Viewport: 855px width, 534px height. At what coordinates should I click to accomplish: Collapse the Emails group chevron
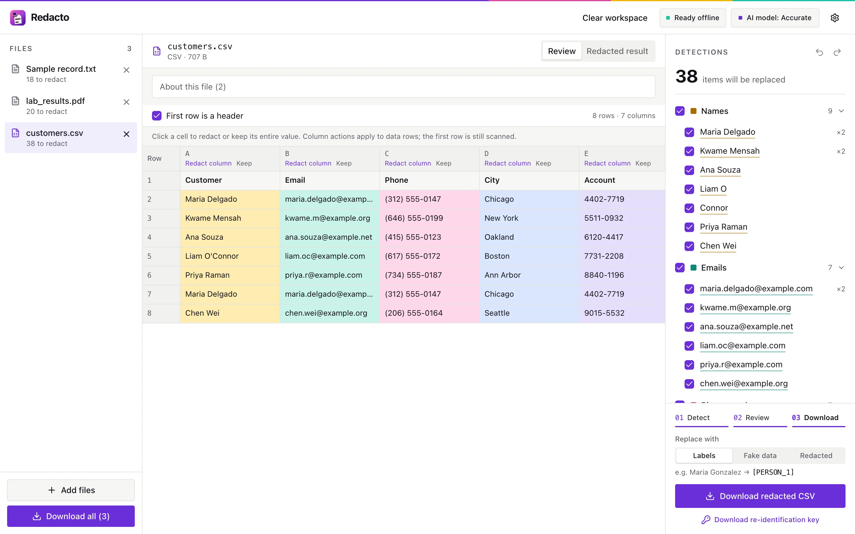(x=841, y=268)
